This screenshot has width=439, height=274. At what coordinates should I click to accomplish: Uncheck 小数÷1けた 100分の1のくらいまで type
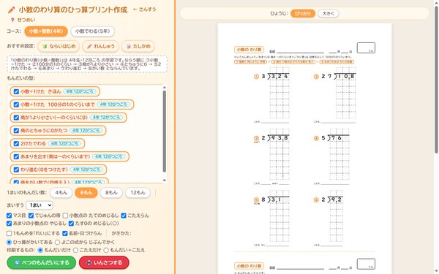16,104
